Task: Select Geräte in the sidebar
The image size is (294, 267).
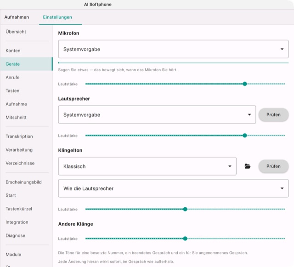Action: coord(26,64)
